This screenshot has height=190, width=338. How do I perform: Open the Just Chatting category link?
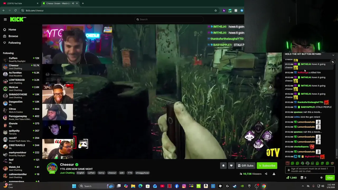pos(67,173)
